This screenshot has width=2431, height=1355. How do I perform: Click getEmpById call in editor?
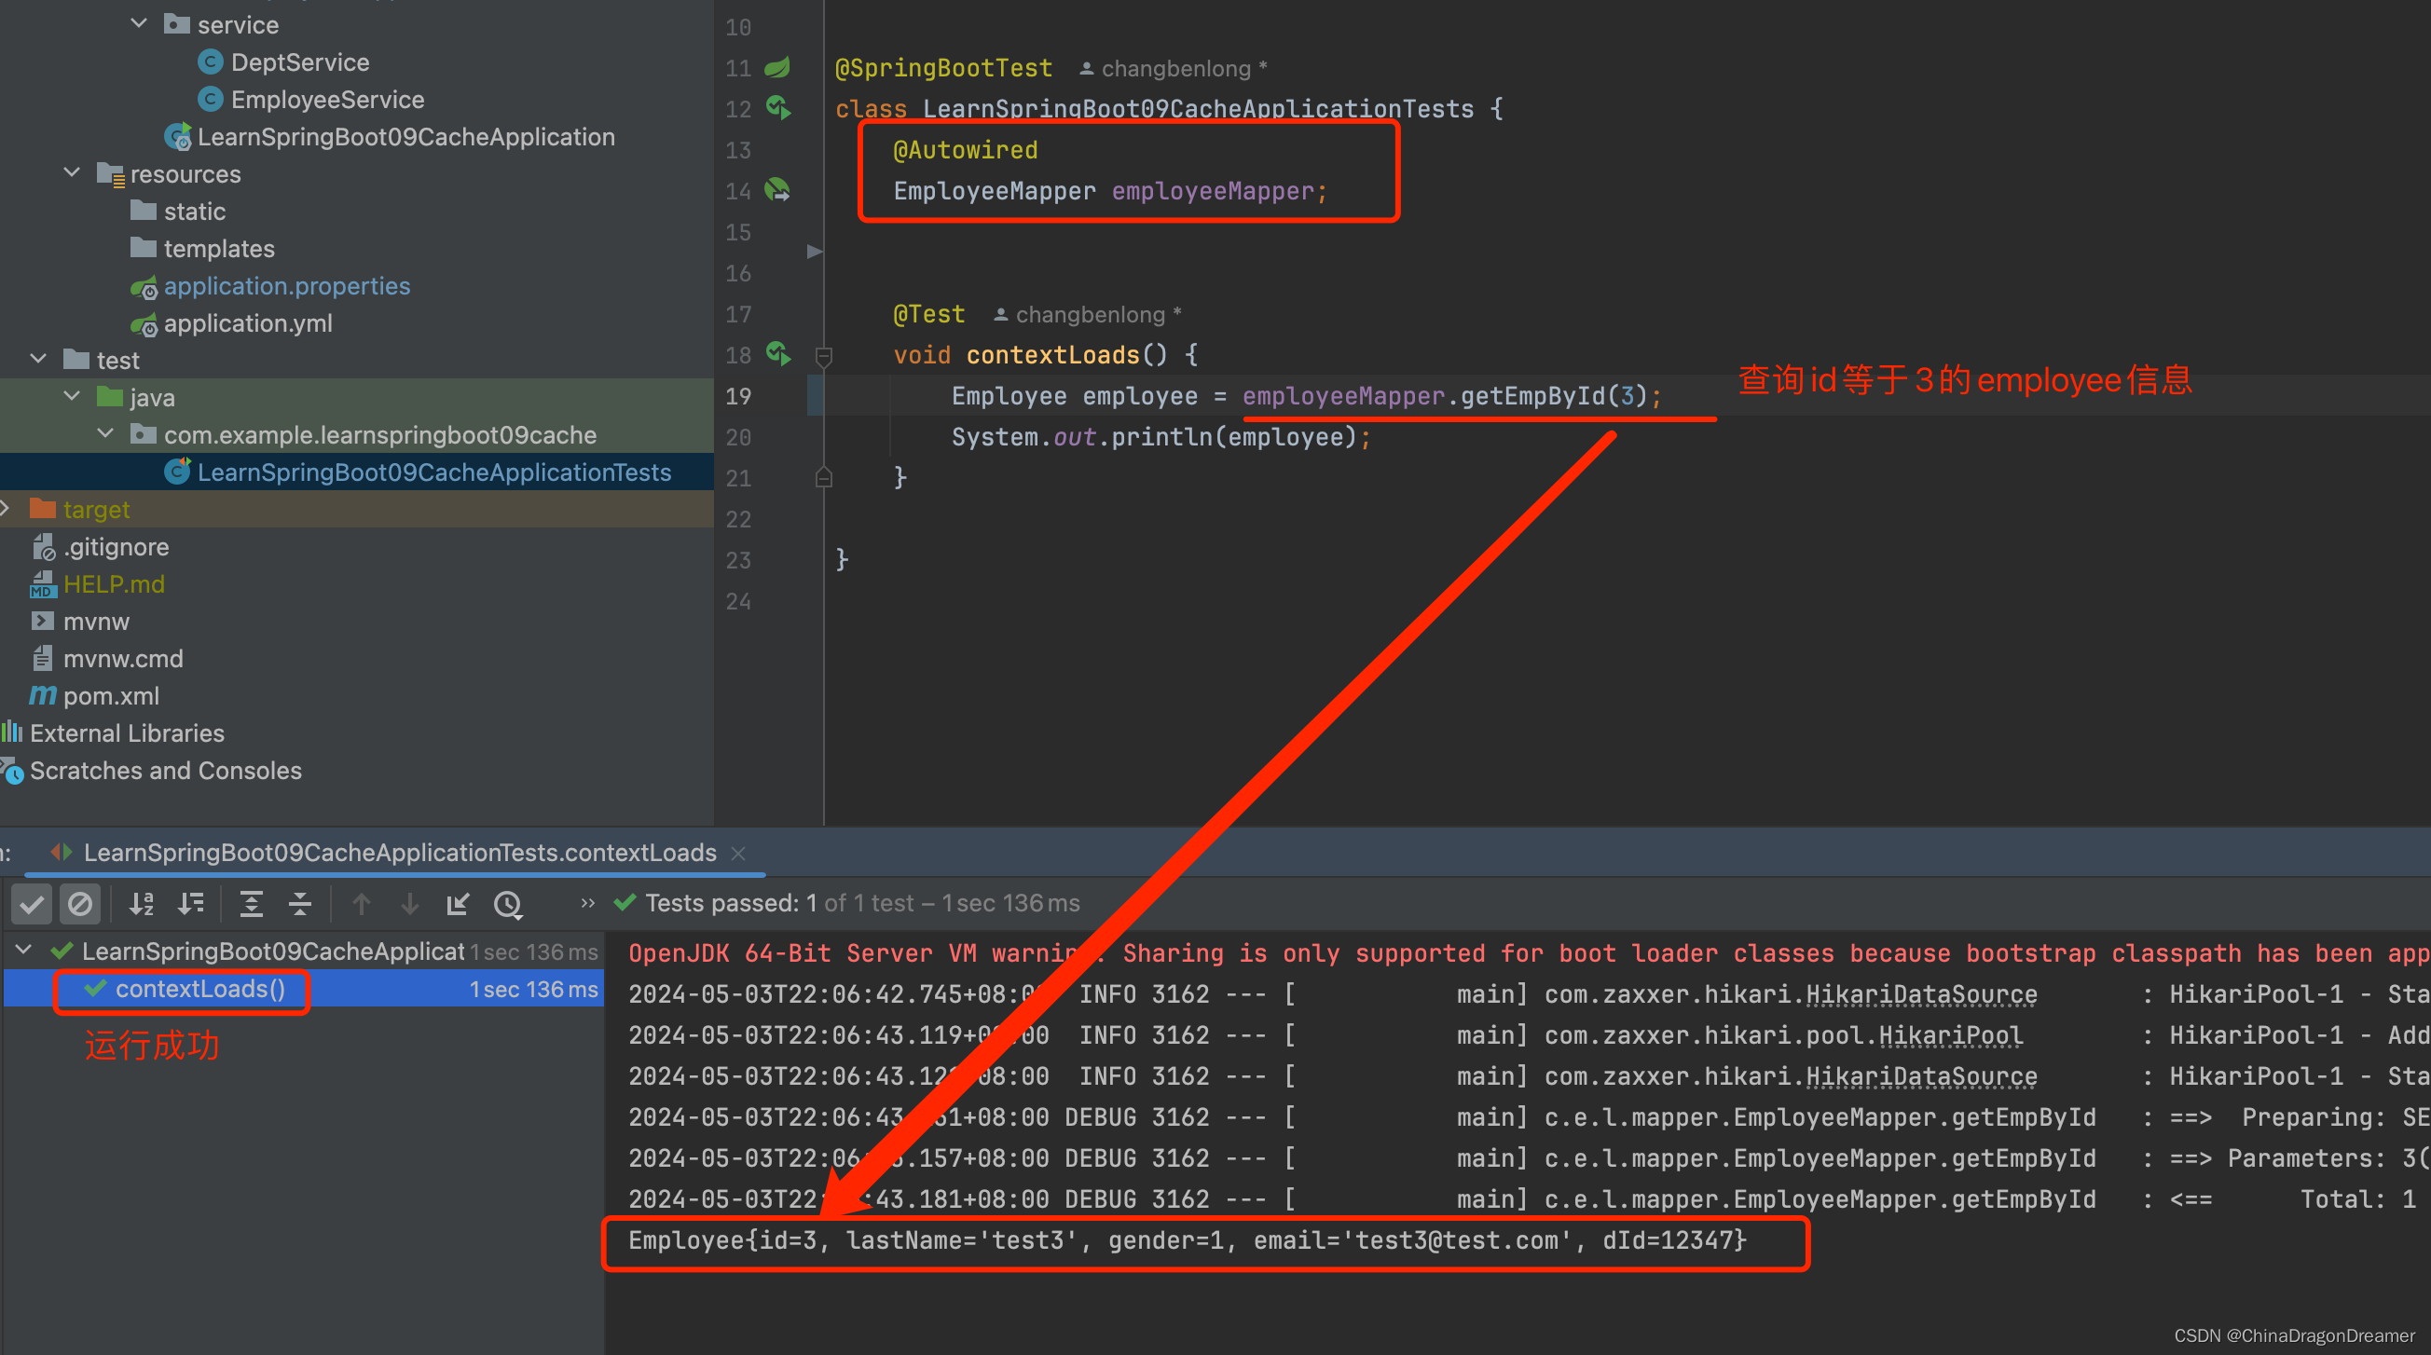[x=1532, y=395]
